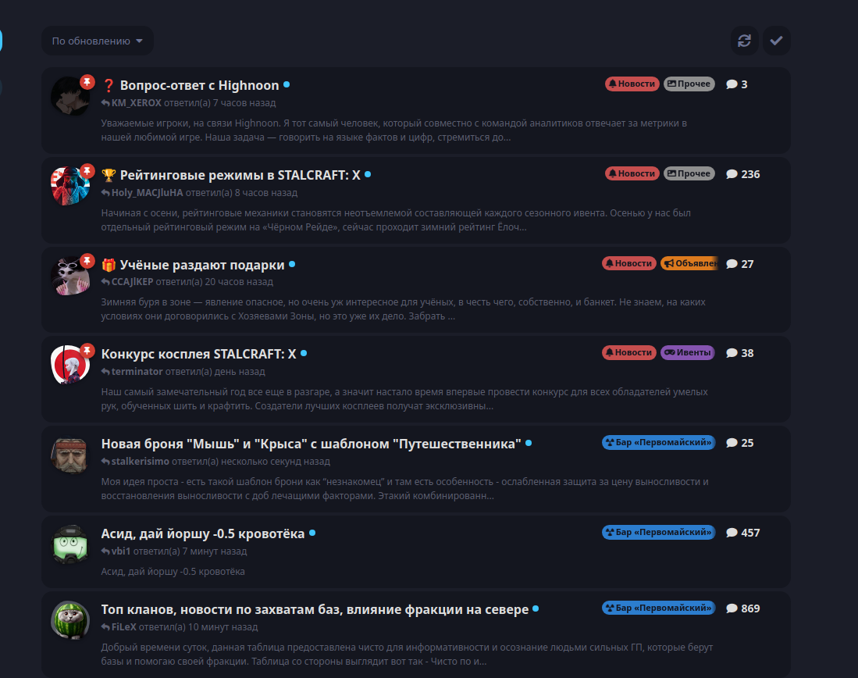Click 'Новости' tag on Рейтинговые режимы topic

coord(632,173)
